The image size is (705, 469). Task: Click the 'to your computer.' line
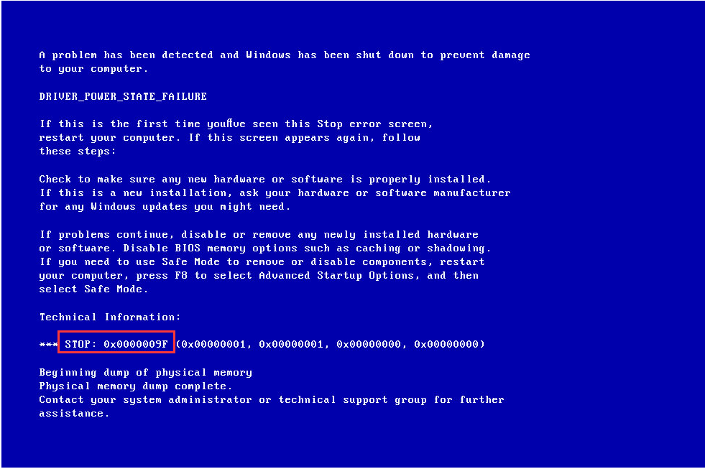(x=93, y=69)
